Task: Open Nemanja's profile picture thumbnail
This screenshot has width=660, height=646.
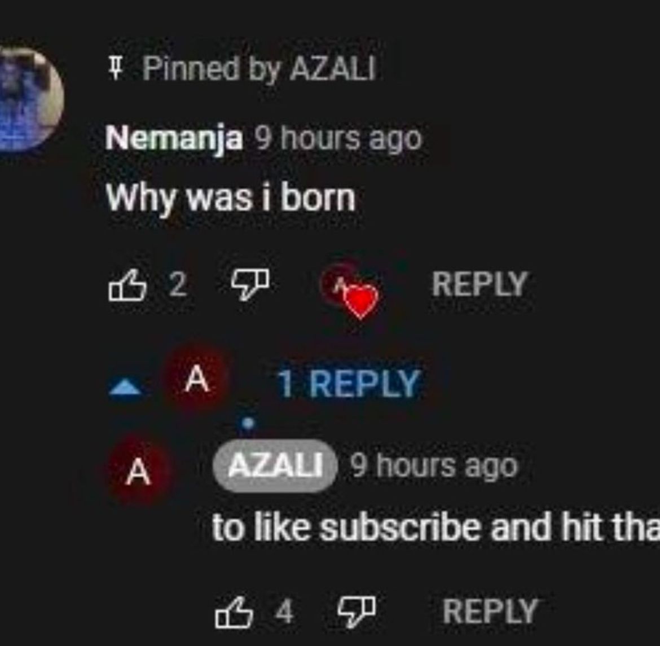Action: click(28, 99)
